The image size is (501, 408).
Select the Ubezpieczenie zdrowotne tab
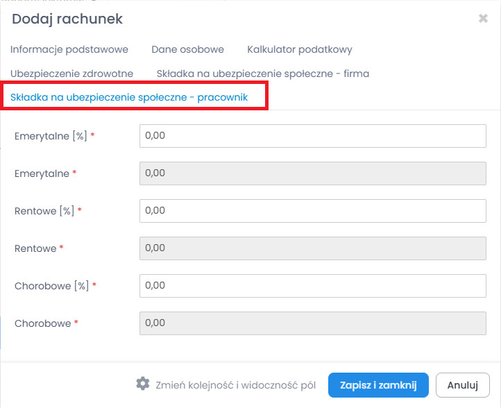coord(71,73)
